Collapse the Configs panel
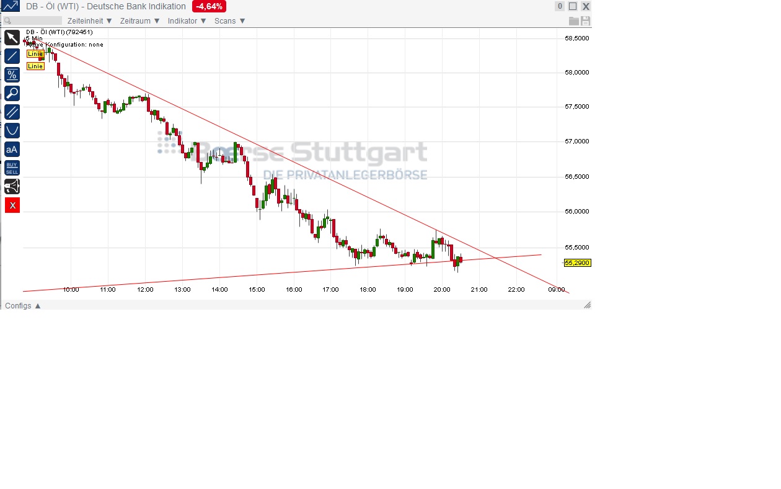 click(22, 305)
